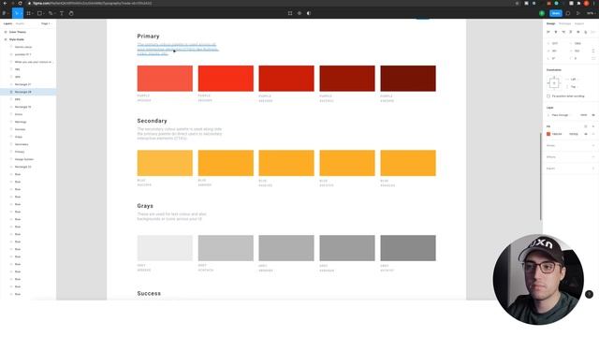
Task: Switch to the Layers tab
Action: tap(7, 23)
